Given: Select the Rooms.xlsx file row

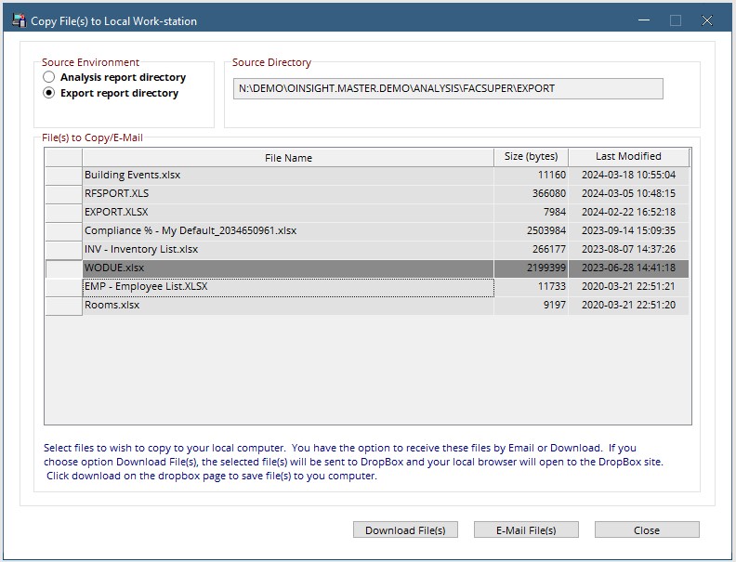Looking at the screenshot, I should [367, 306].
